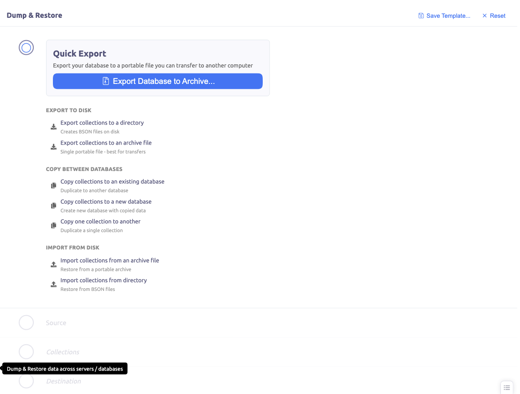Expand the Collections step section
520x394 pixels.
[x=63, y=352]
